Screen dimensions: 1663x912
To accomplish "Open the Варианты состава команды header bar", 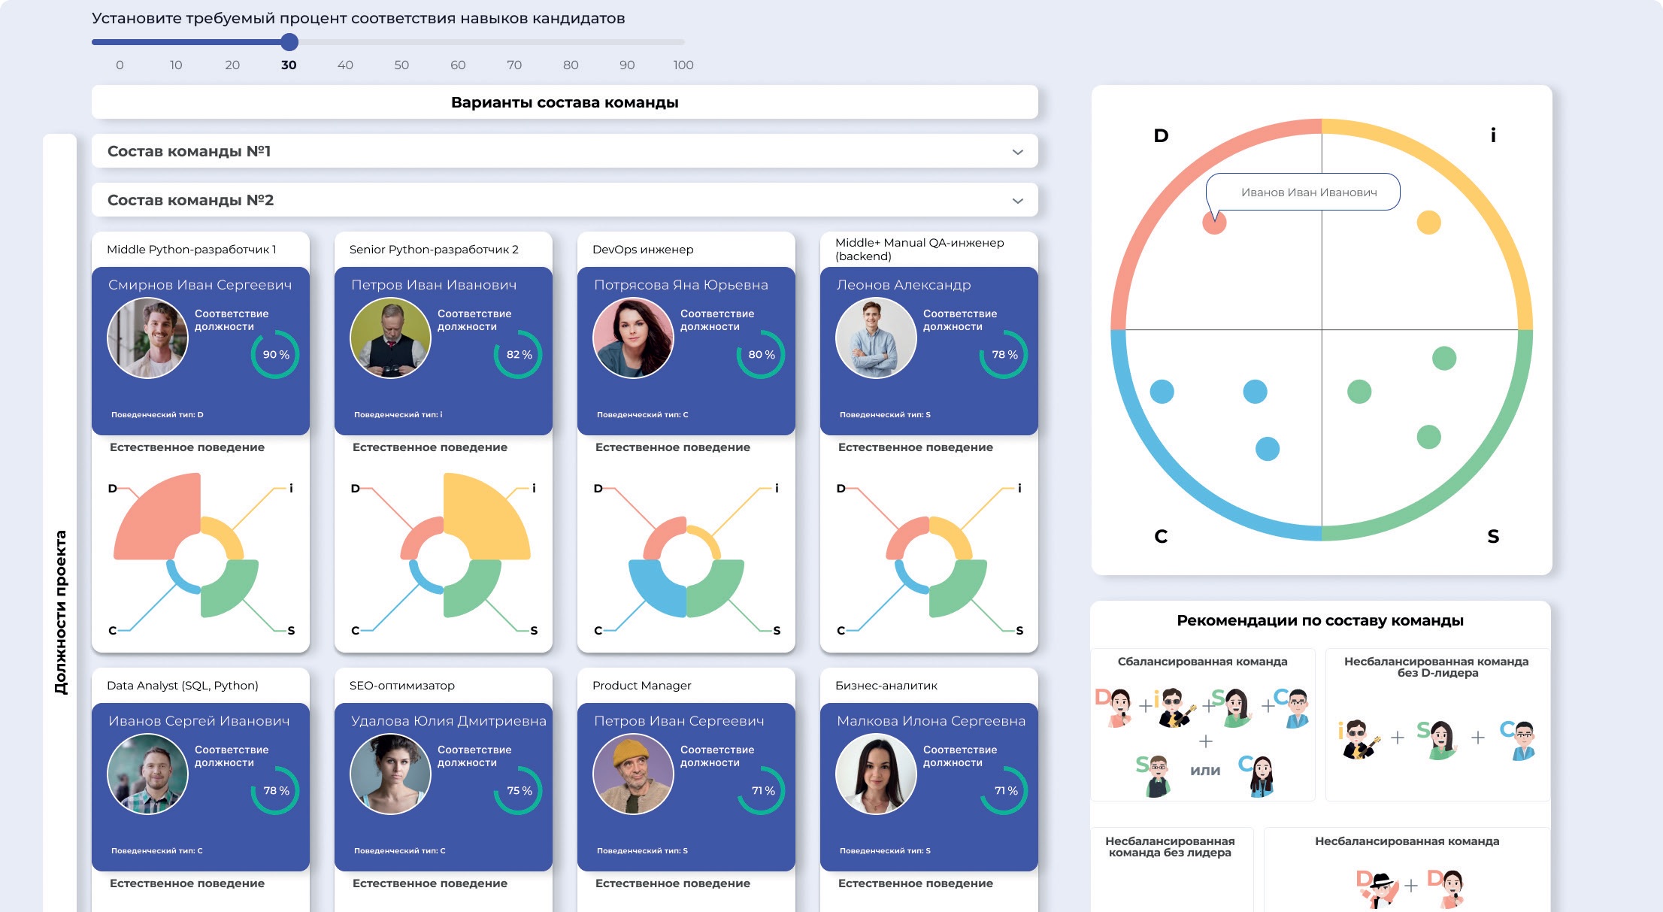I will (x=565, y=102).
